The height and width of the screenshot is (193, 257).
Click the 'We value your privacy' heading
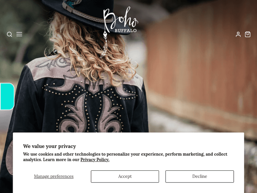[x=49, y=146]
